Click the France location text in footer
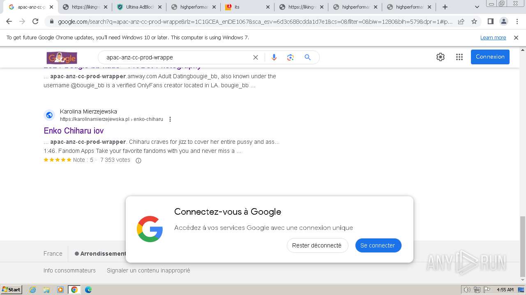The image size is (526, 295). 53,254
